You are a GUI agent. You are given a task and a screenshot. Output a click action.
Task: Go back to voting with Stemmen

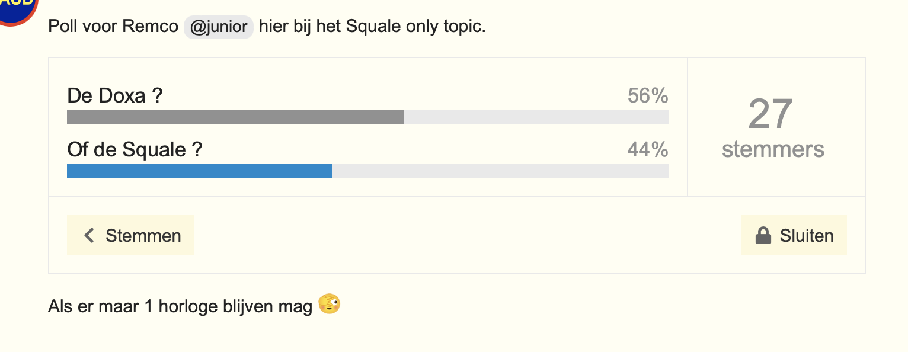pyautogui.click(x=130, y=235)
